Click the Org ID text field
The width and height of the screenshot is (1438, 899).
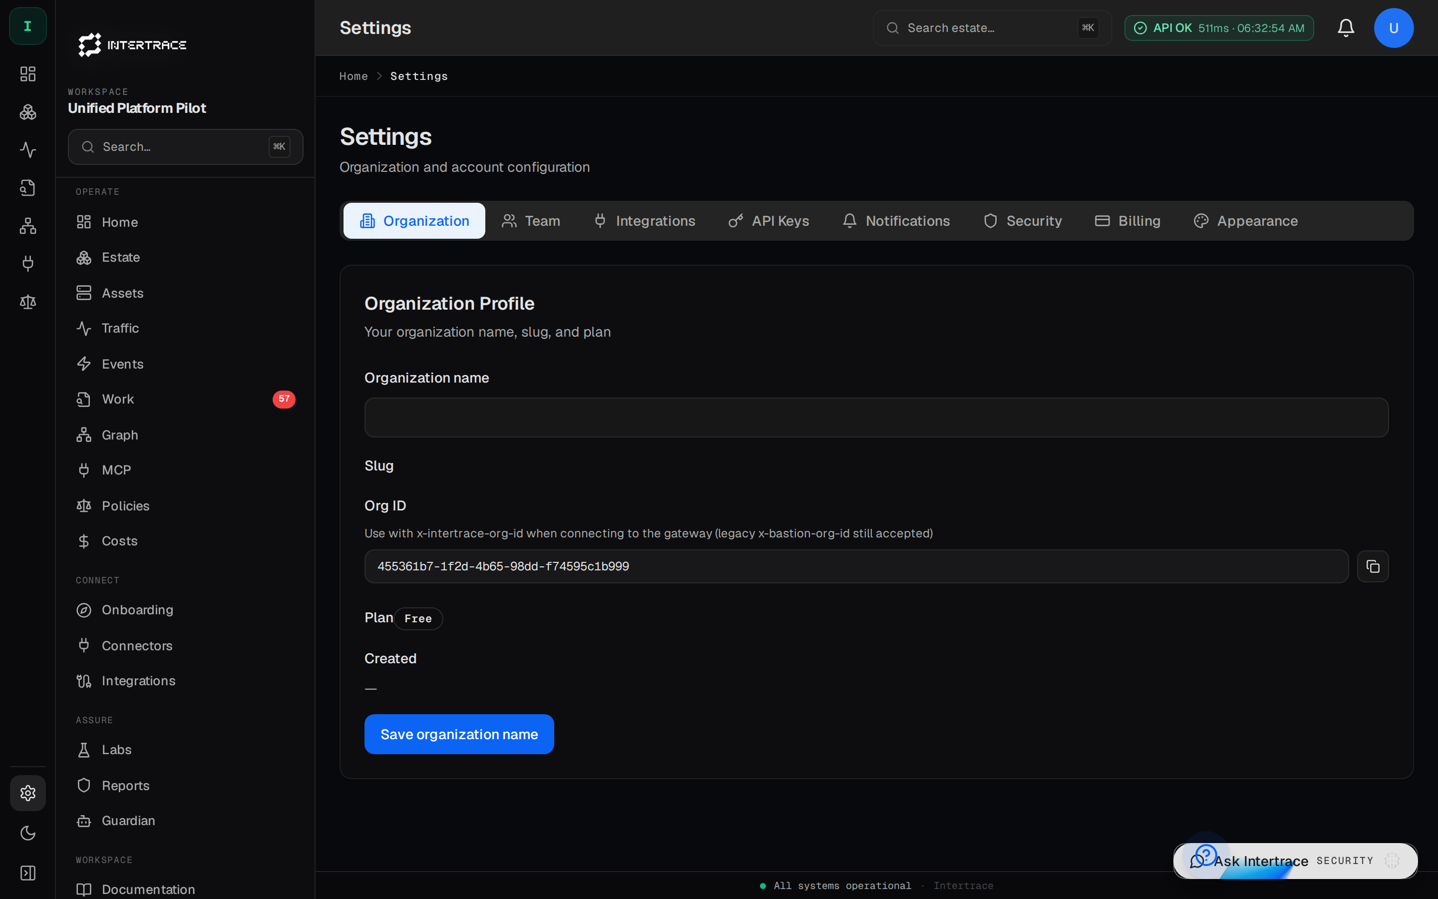(856, 567)
